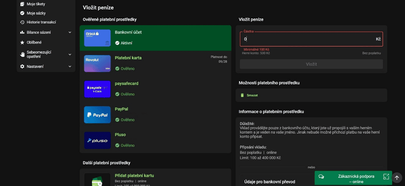Click the Limit: 100 až 400 000 Kč text
This screenshot has width=405, height=186.
point(261,158)
